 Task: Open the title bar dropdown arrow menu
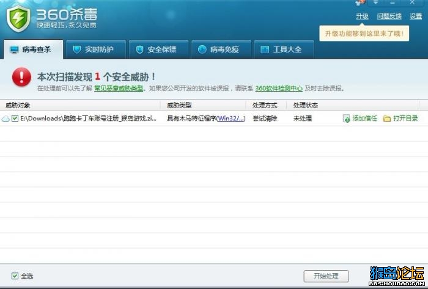pyautogui.click(x=376, y=2)
